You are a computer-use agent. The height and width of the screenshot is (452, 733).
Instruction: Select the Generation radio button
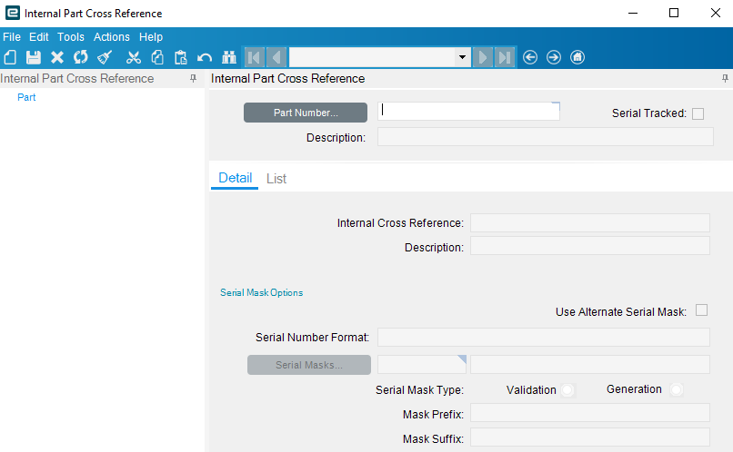click(676, 389)
